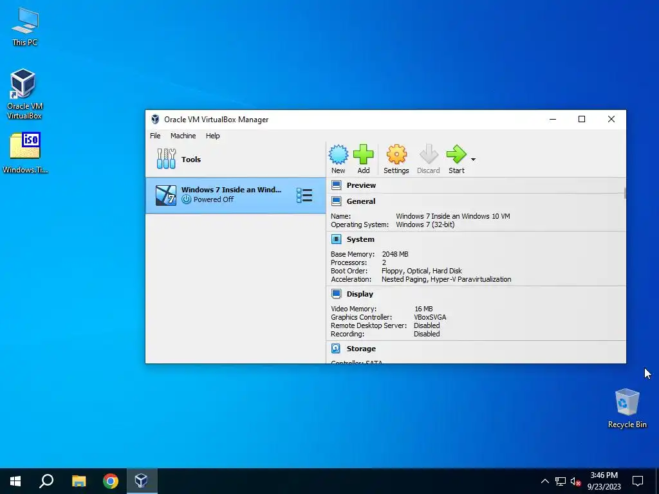Select the Oracle VM VirtualBox desktop shortcut
Screen dimensions: 659x494
coord(24,94)
